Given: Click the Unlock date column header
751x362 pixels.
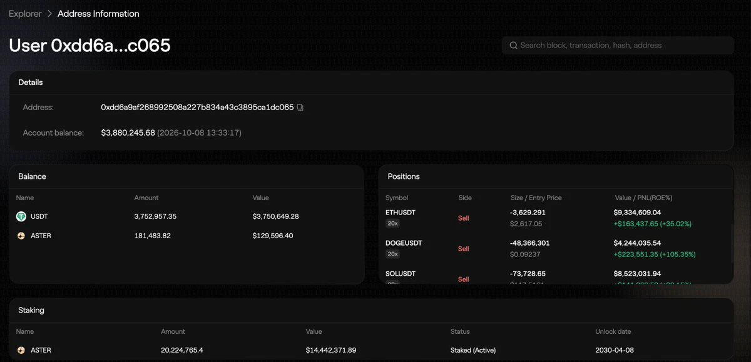Looking at the screenshot, I should click(612, 331).
